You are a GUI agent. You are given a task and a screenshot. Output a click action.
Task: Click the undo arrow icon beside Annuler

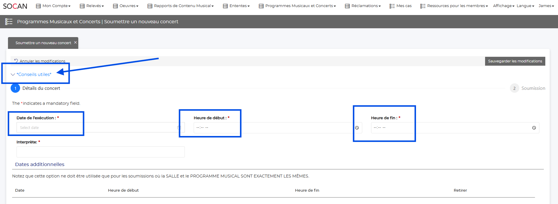pyautogui.click(x=16, y=61)
